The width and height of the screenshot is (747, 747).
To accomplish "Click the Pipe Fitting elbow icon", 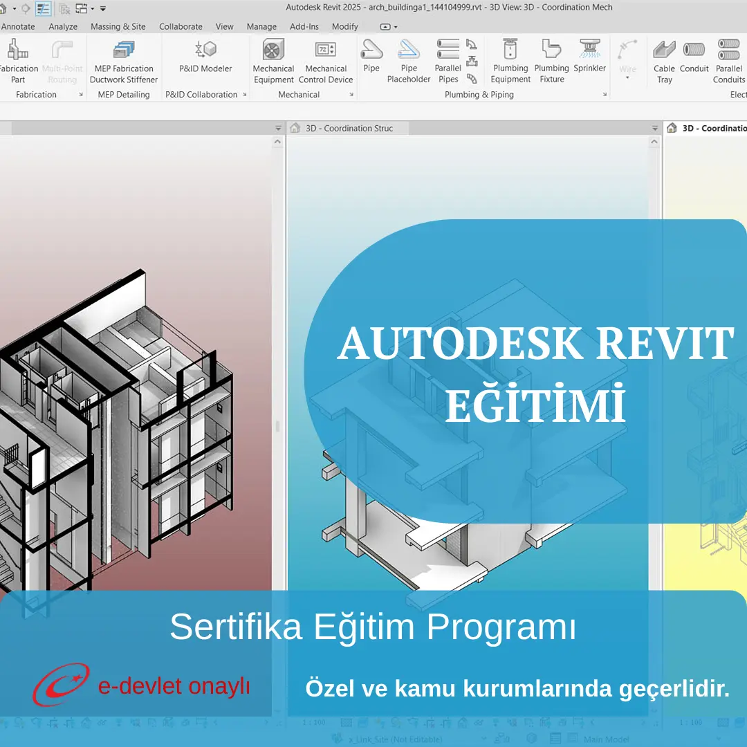I will 472,45.
